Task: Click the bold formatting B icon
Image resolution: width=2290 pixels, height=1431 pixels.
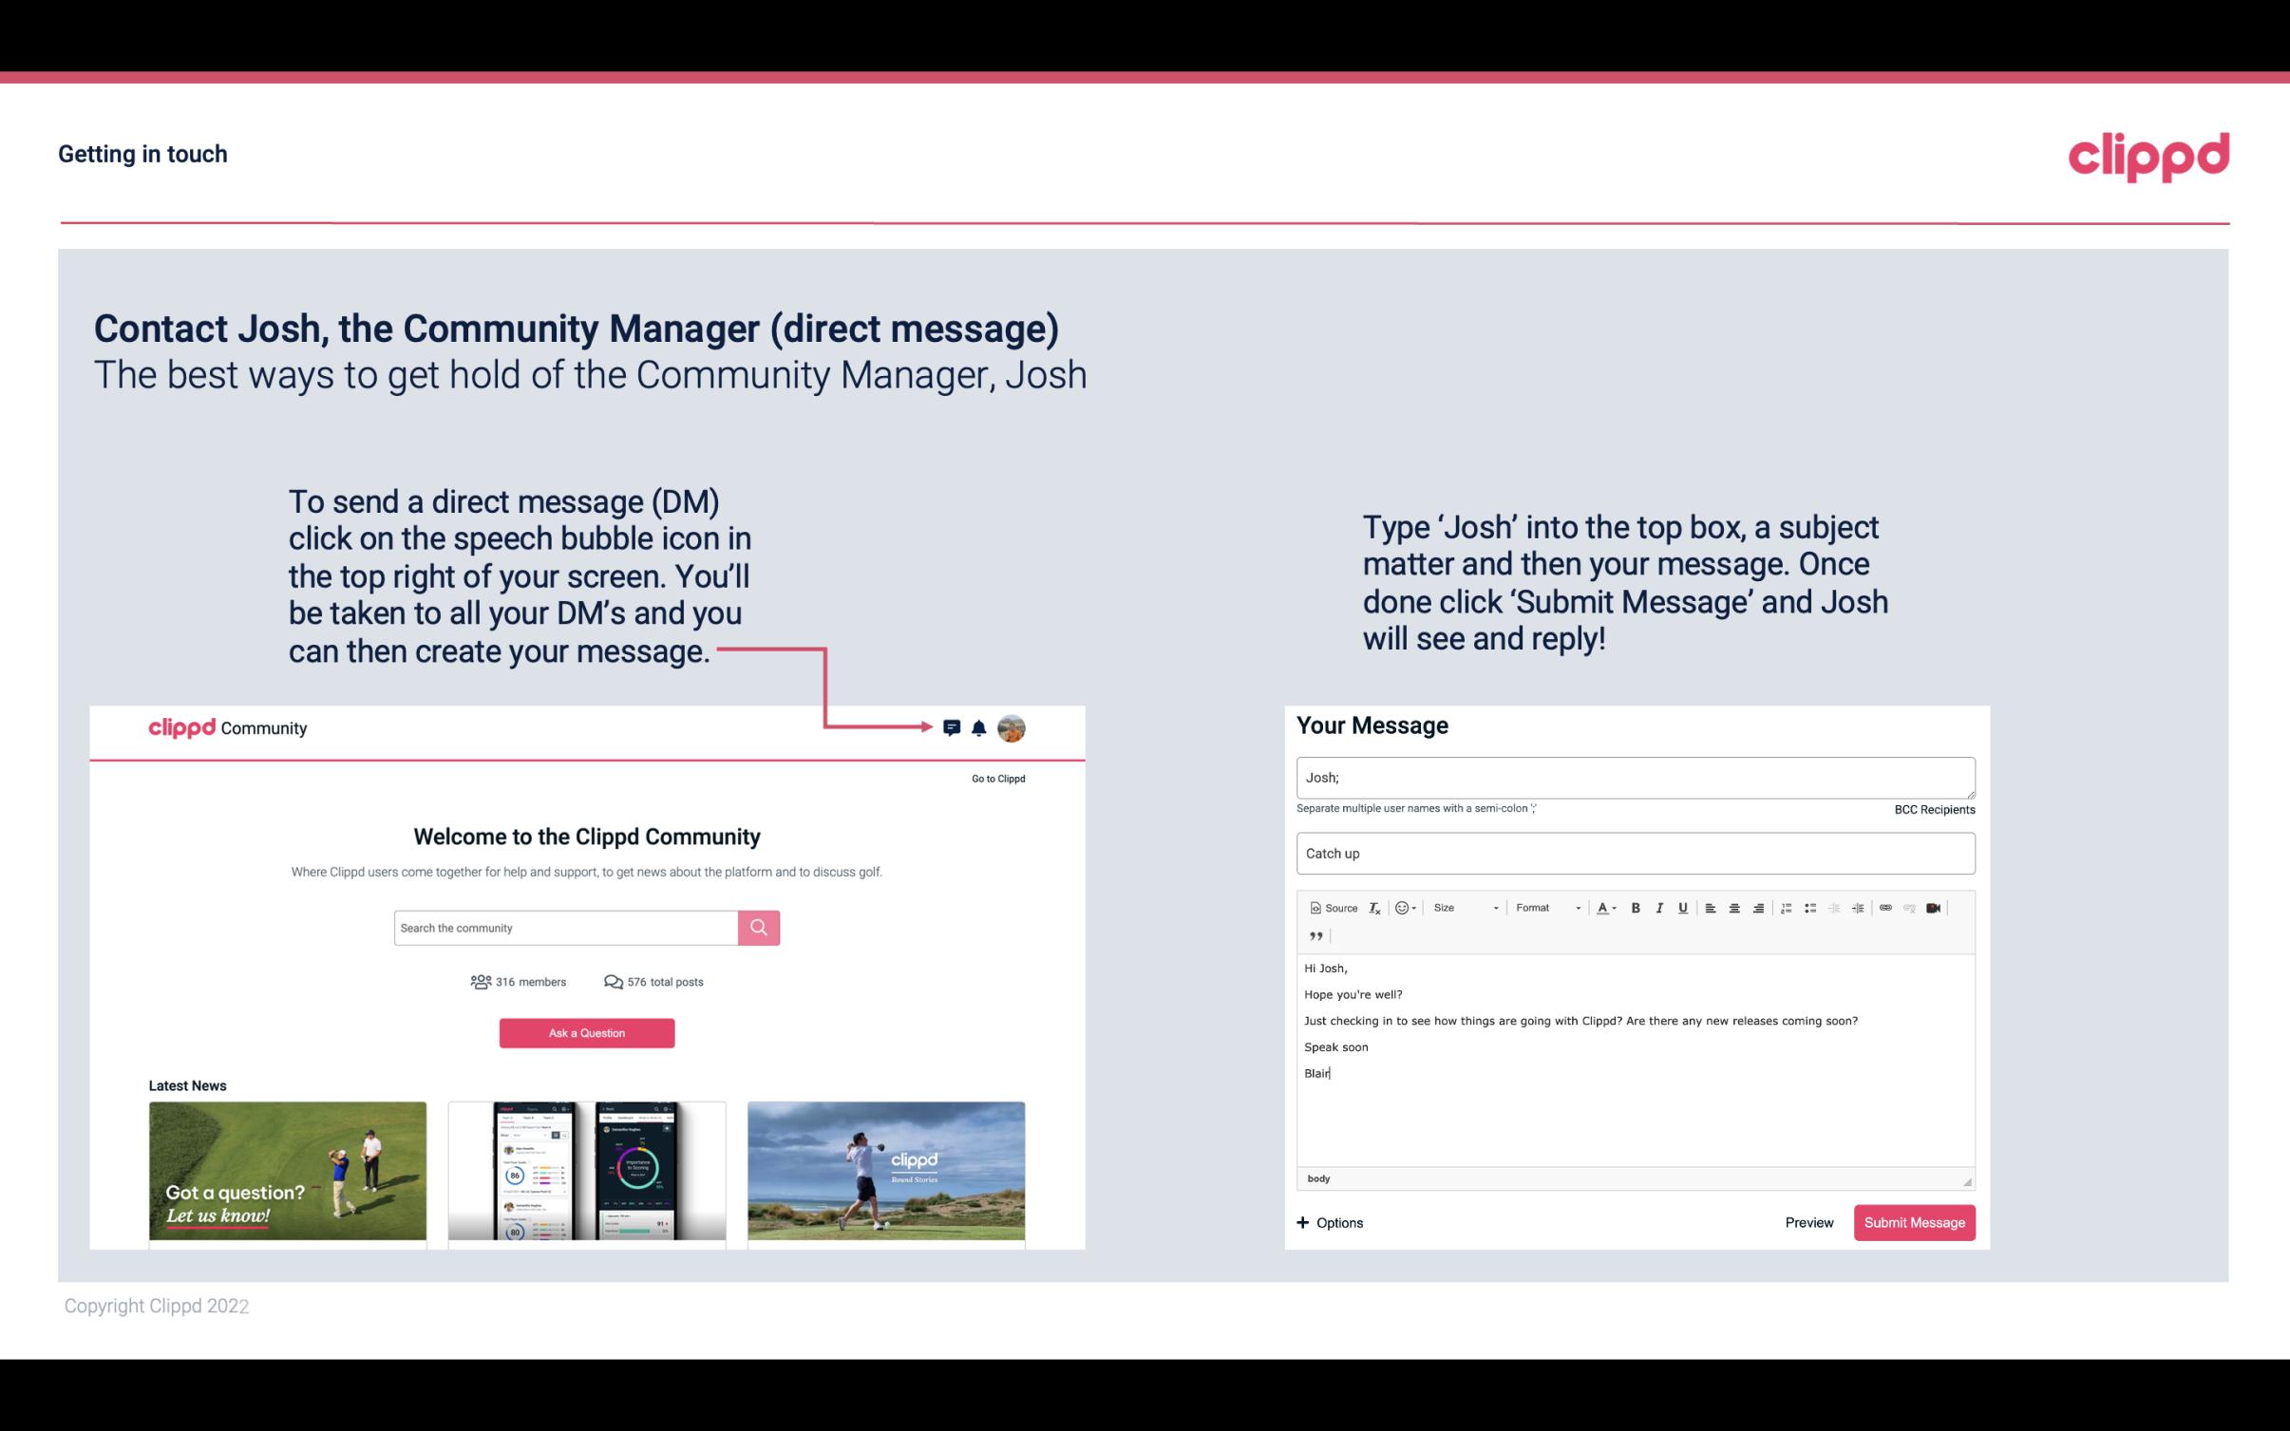Action: 1636,909
